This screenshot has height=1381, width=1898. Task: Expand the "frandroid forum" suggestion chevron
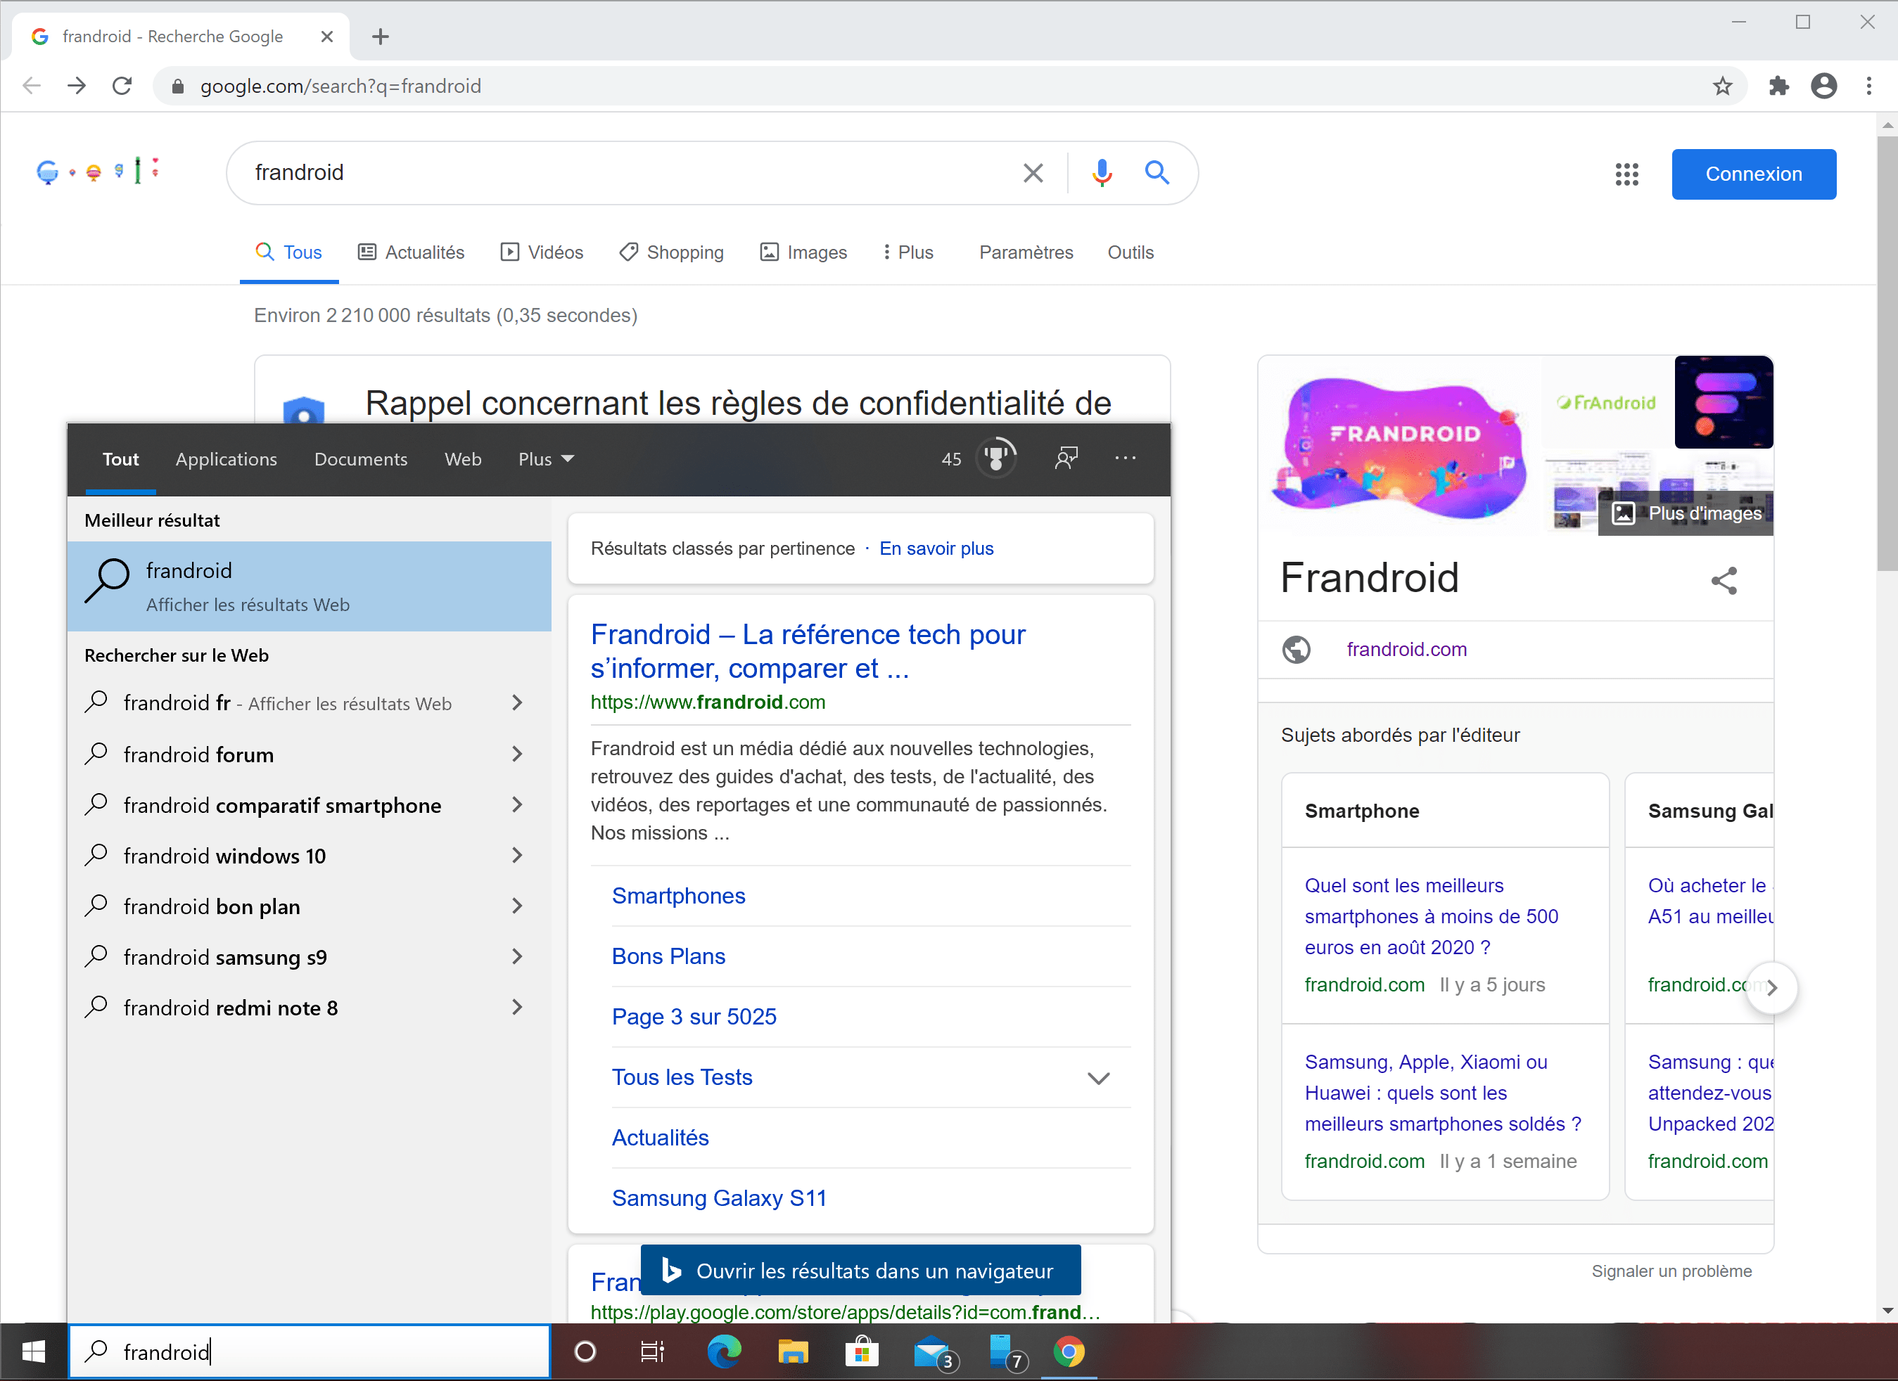point(518,754)
